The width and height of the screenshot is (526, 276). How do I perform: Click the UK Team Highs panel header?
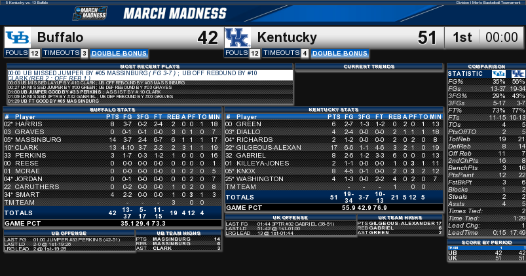click(x=400, y=217)
